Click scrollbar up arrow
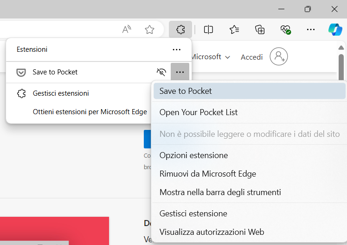The height and width of the screenshot is (245, 347). 341,48
